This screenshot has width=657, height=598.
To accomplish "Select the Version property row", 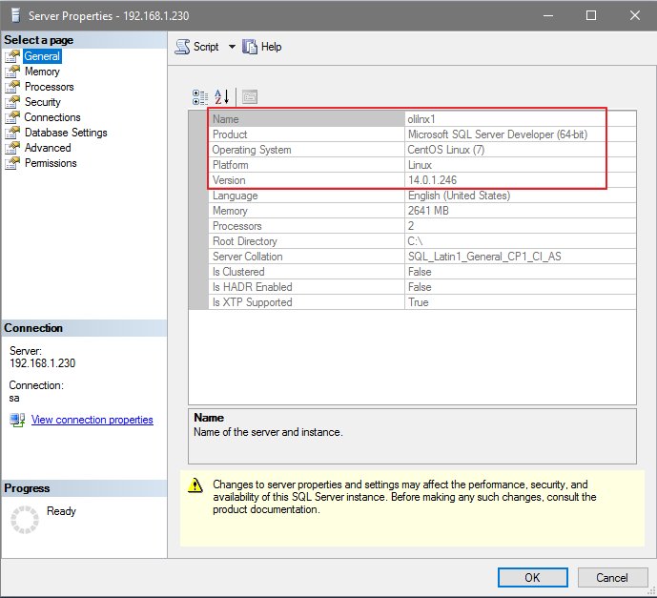I will [x=421, y=180].
